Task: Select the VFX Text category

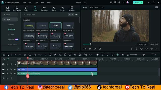Action: (x=11, y=39)
